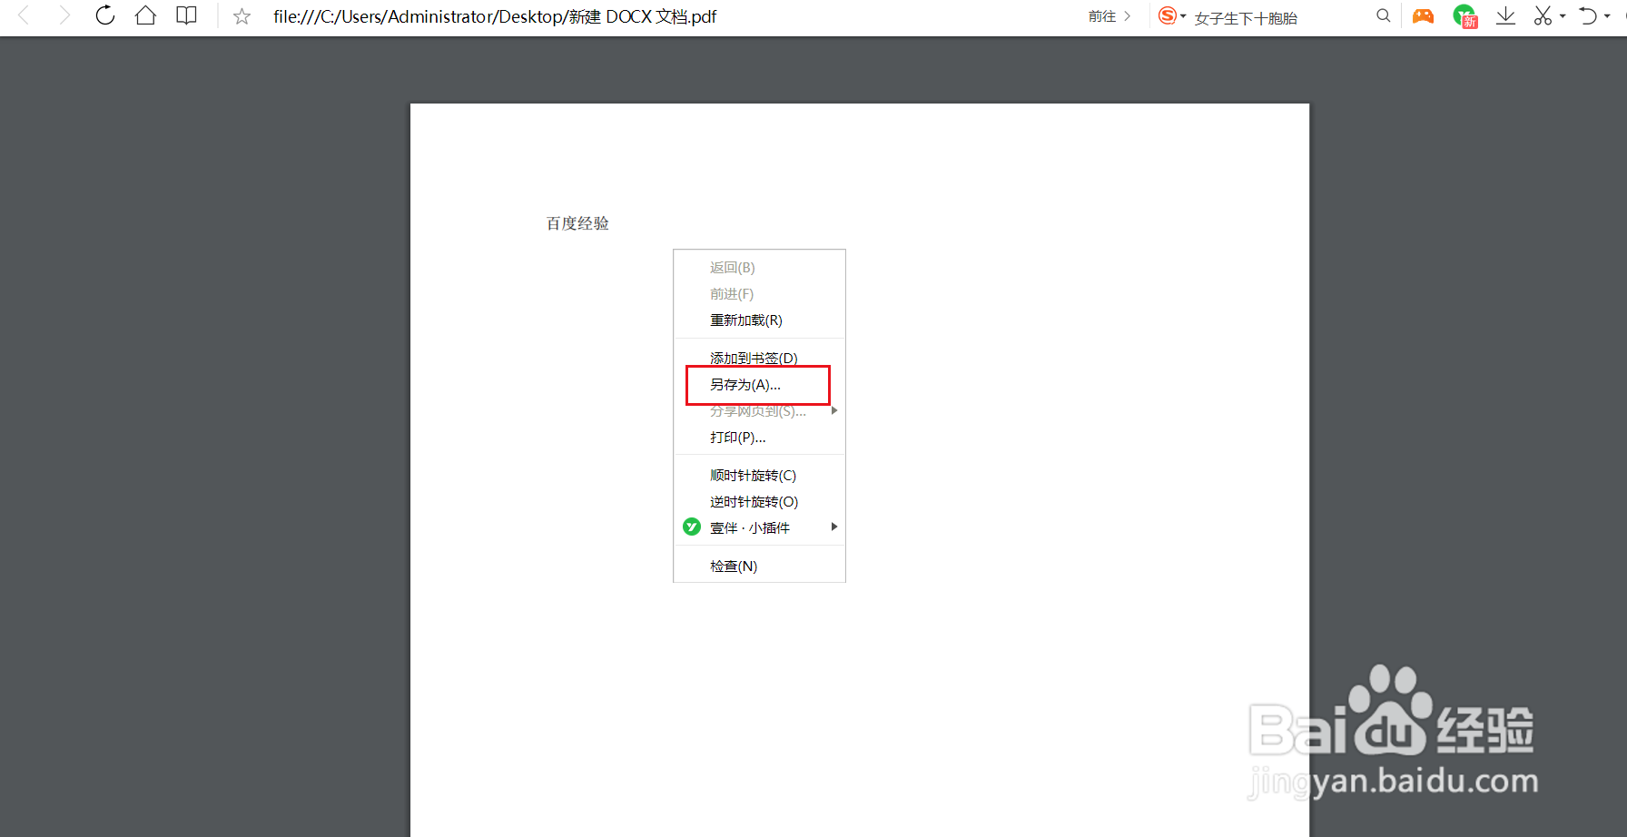The height and width of the screenshot is (837, 1627).
Task: Click the Sogou search engine logo
Action: [x=1168, y=15]
